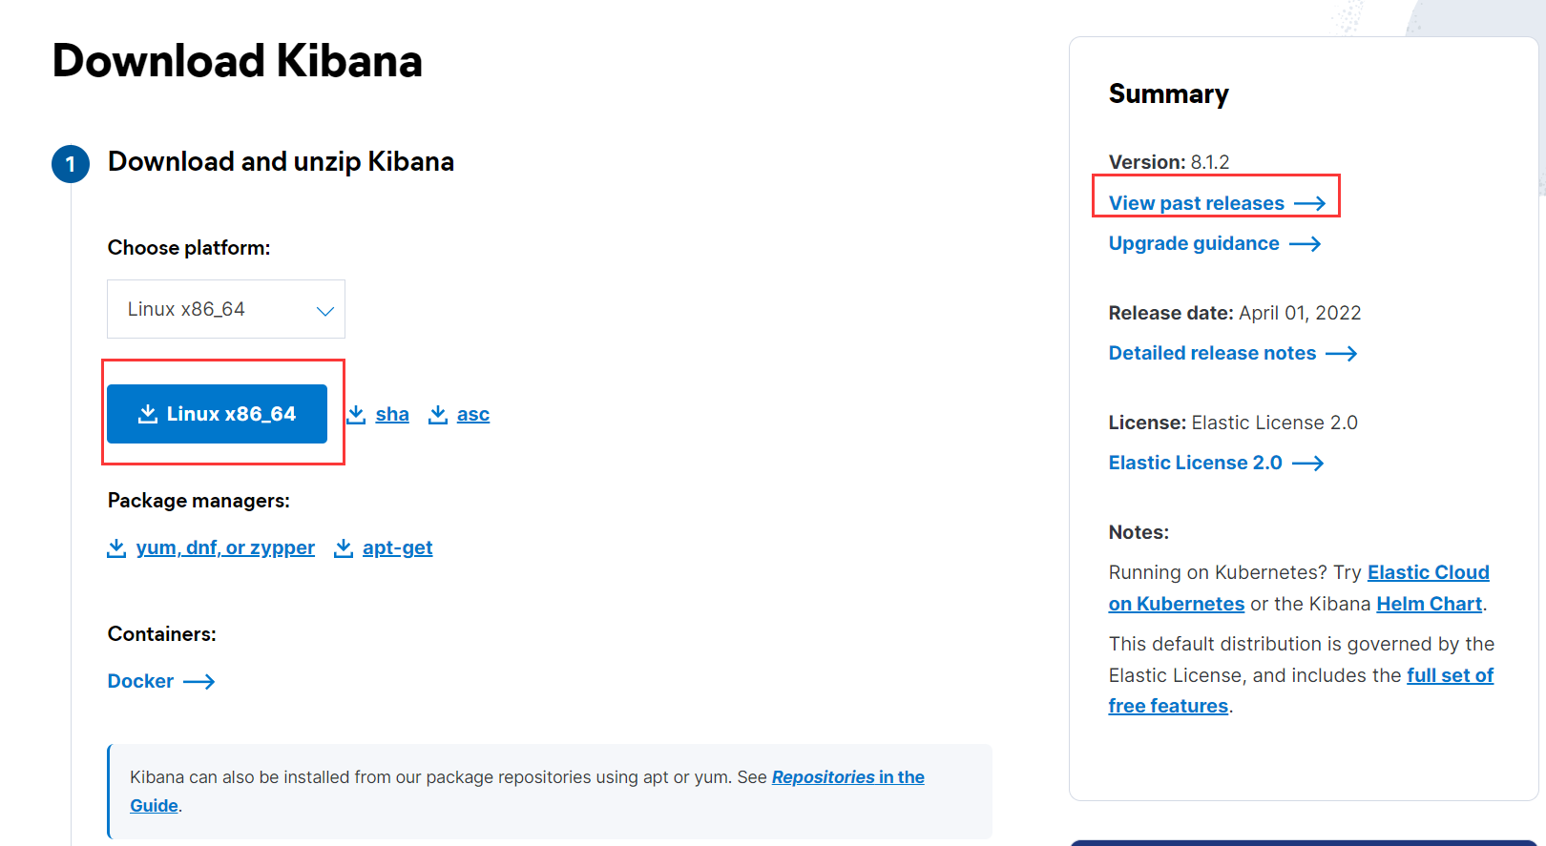This screenshot has height=846, width=1546.
Task: Click arrow beside Detailed release notes
Action: tap(1342, 354)
